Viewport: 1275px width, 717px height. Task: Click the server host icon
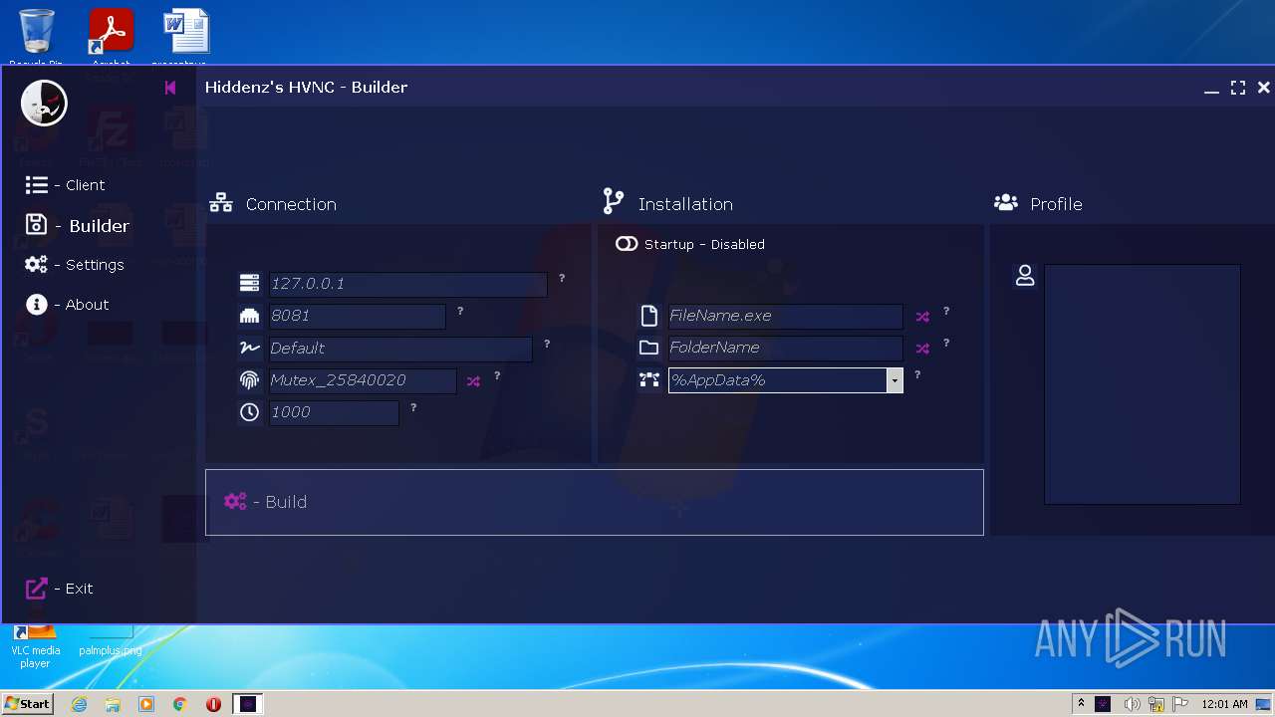(x=249, y=284)
